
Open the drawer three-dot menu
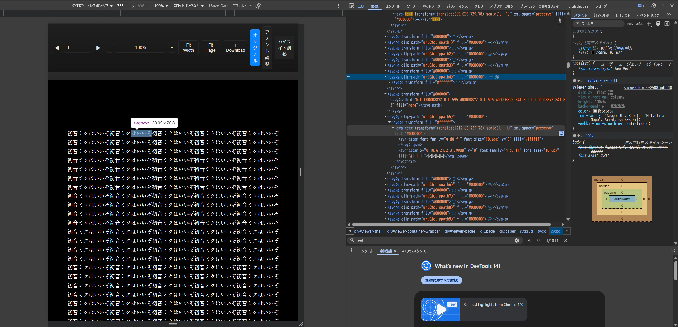pyautogui.click(x=351, y=251)
